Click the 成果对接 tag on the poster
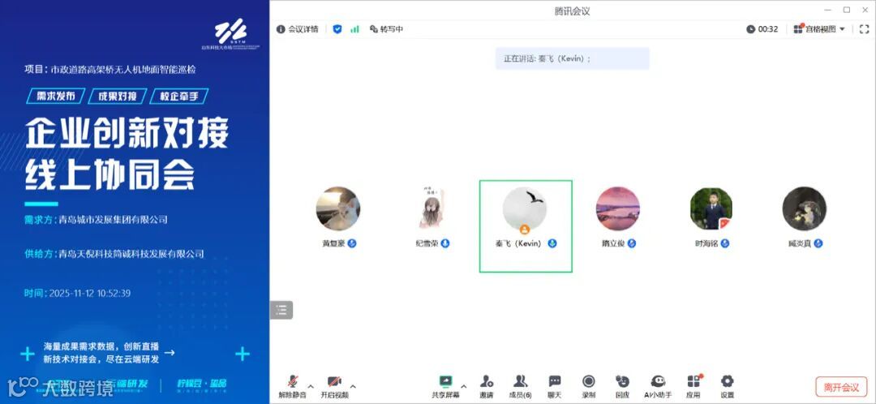Image resolution: width=876 pixels, height=404 pixels. 118,96
